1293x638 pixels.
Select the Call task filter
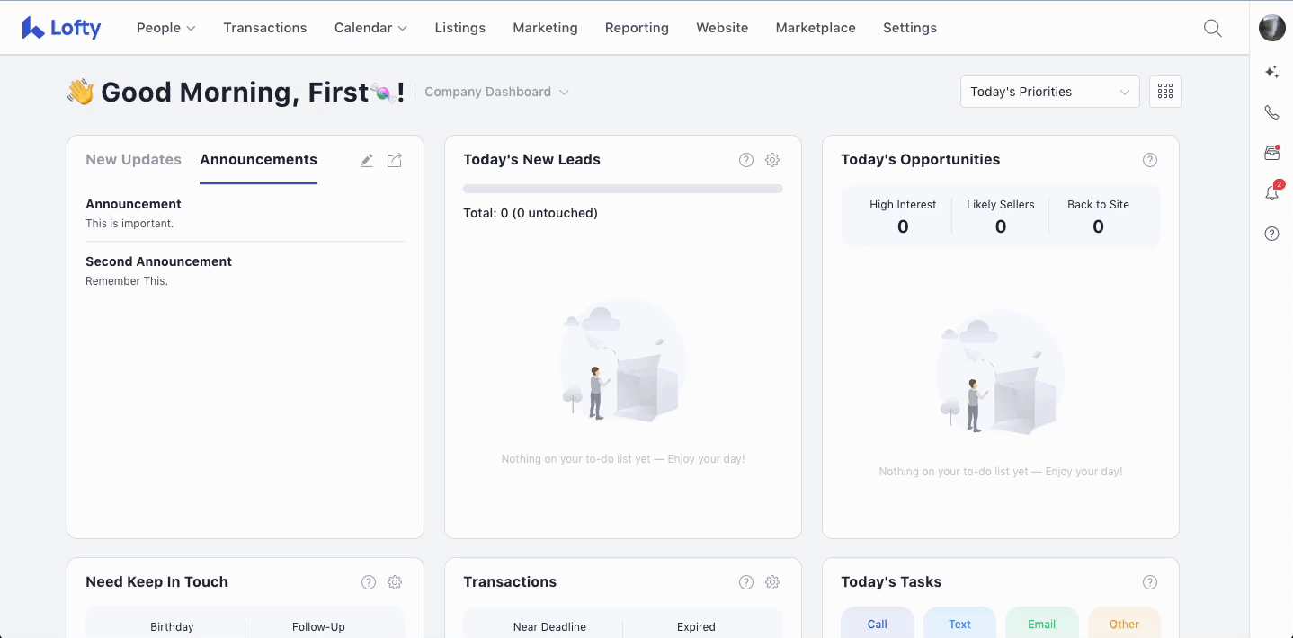pyautogui.click(x=877, y=624)
